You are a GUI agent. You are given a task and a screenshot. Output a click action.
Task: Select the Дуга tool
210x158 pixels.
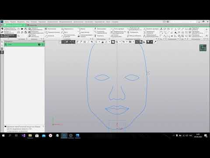(x=64, y=32)
